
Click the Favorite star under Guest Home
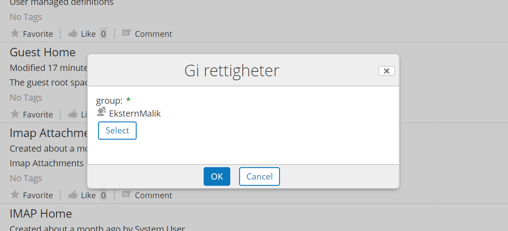tap(32, 114)
